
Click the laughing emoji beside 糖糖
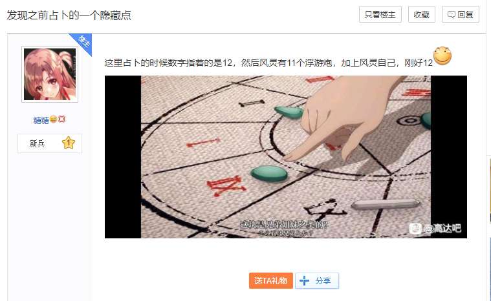pos(53,119)
